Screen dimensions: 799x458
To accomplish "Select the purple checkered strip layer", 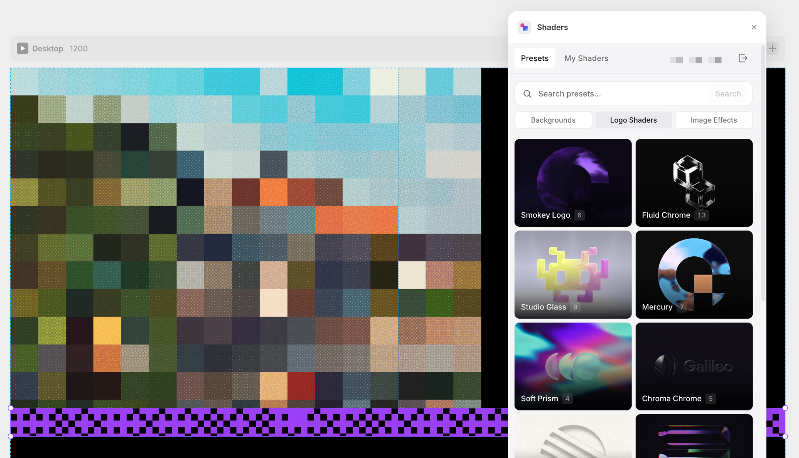I will 259,422.
